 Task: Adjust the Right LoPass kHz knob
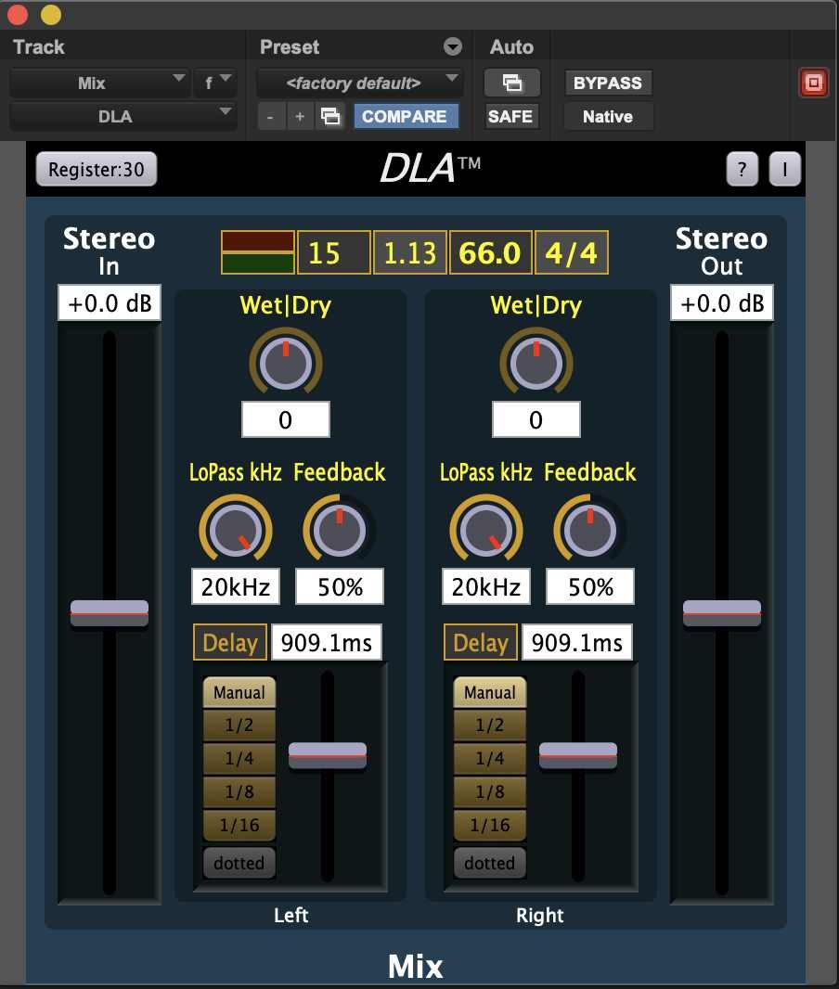[485, 529]
